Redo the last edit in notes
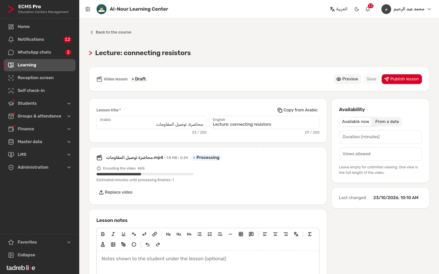439x274 pixels. (x=158, y=245)
